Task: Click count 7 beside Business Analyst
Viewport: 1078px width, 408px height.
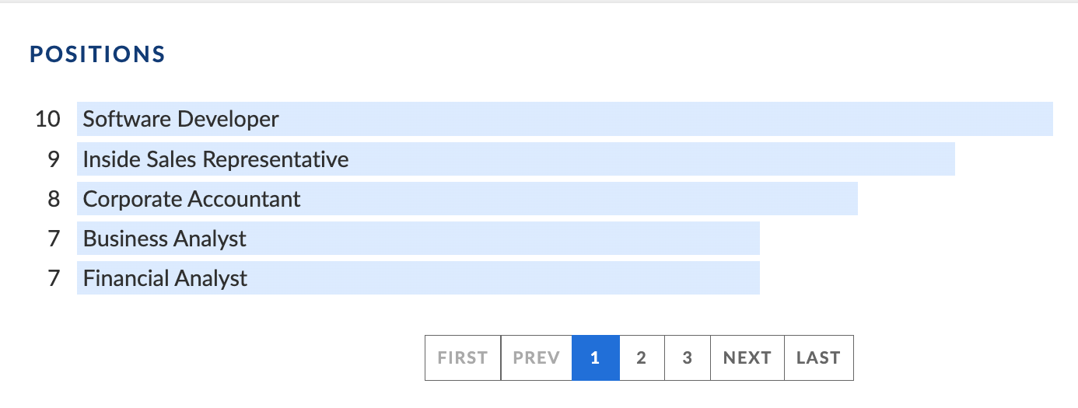Action: click(54, 239)
